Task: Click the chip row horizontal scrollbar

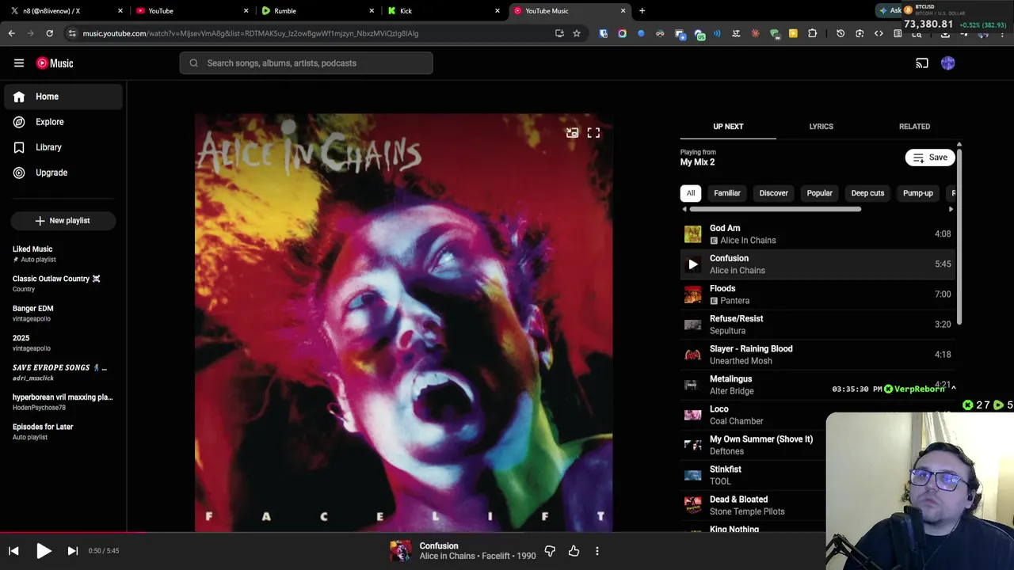Action: tap(776, 209)
